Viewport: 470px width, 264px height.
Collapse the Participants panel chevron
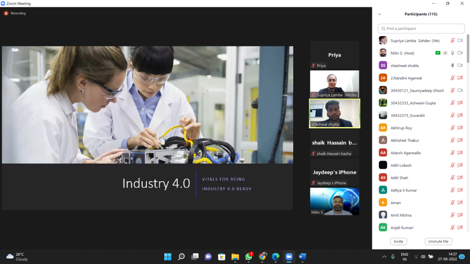[x=380, y=14]
